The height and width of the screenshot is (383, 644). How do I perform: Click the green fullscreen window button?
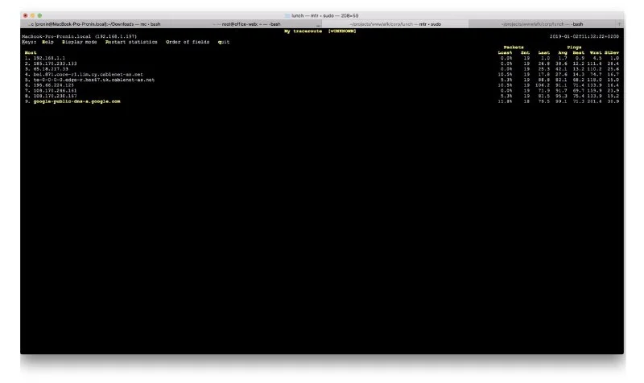point(39,16)
